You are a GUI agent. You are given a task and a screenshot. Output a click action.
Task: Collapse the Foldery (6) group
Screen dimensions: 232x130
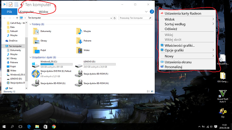[30, 24]
